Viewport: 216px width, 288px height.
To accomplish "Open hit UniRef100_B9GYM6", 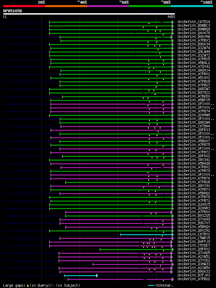I will click(x=194, y=37).
